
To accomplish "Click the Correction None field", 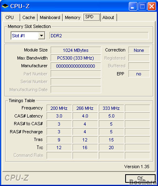I will pos(139,50).
